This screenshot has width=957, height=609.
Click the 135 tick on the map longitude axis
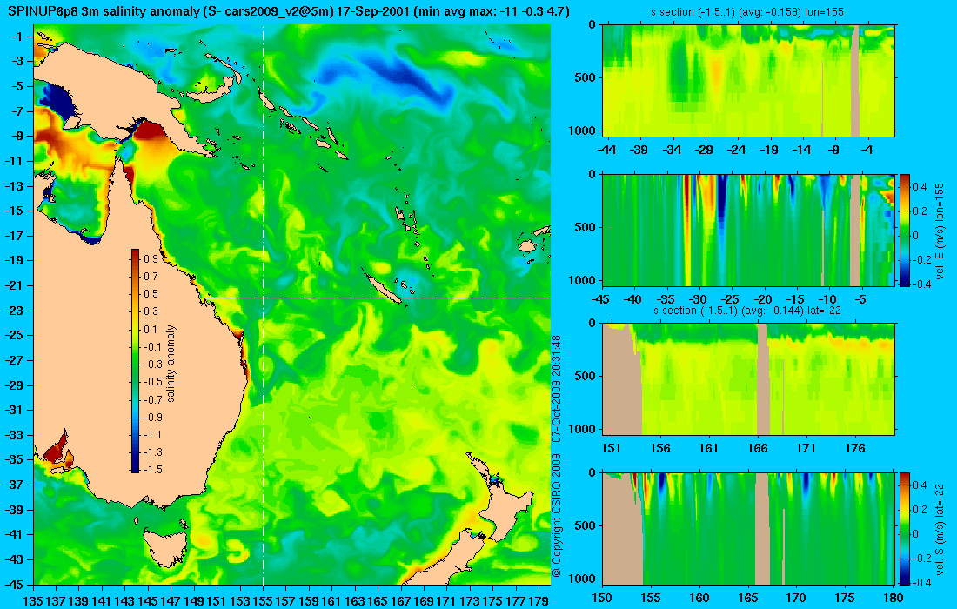pos(34,601)
